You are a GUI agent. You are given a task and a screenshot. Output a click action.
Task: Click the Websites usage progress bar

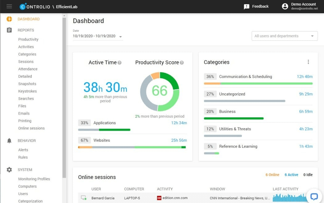132,147
